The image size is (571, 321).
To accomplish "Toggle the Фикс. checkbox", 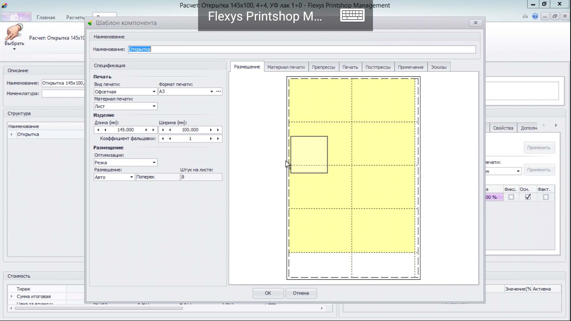I will (x=511, y=197).
